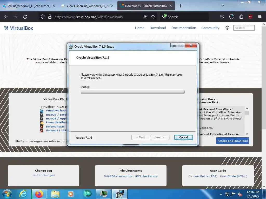The width and height of the screenshot is (266, 199).
Task: Open the Download nav item
Action: coord(158,28)
